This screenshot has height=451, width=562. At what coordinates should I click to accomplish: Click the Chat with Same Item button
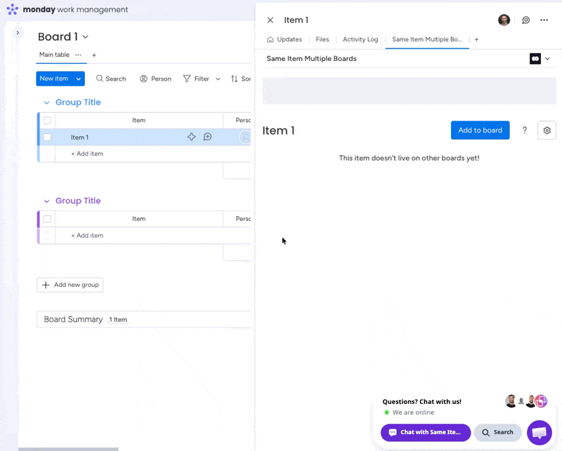point(426,432)
